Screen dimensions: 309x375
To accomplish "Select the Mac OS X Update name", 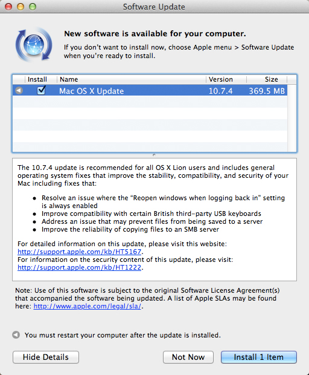I will click(92, 91).
